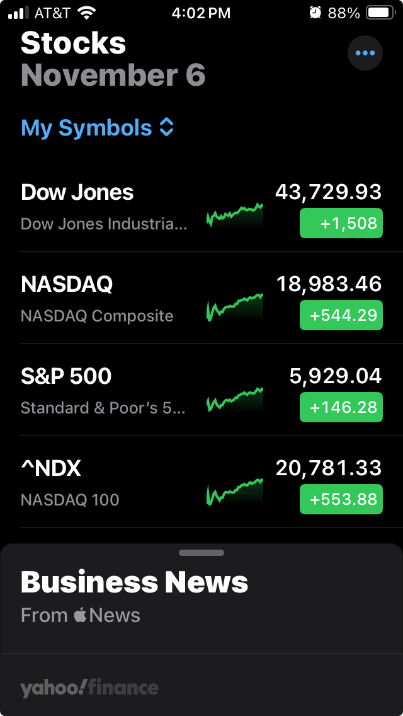Toggle the Dow Jones +1,508 change badge
403x716 pixels.
click(x=341, y=223)
